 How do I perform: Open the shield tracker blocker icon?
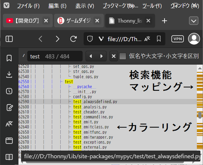pyautogui.click(x=90, y=39)
